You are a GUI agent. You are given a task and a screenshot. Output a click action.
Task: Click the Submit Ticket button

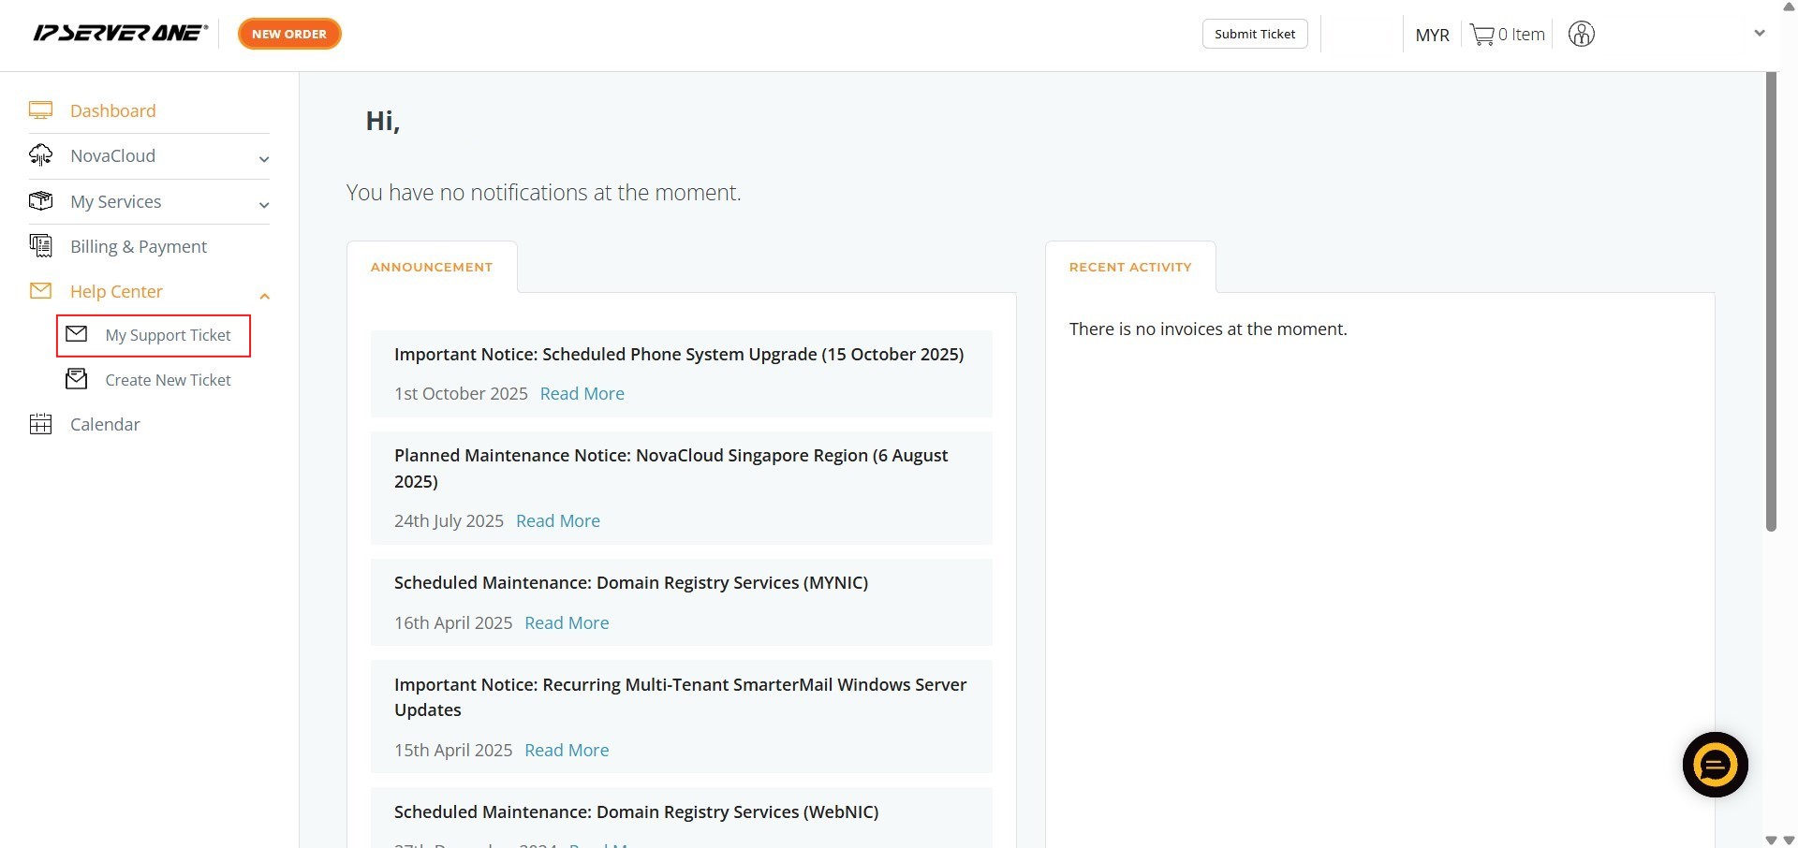1255,34
